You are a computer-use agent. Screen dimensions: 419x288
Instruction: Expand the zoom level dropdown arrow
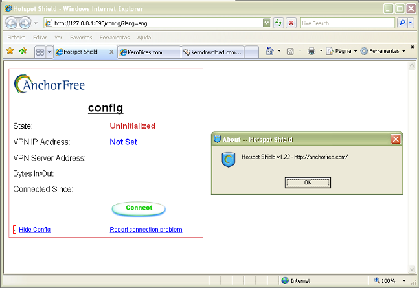(404, 280)
